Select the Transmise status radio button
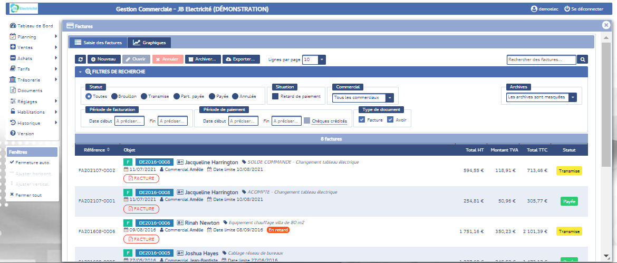Image resolution: width=617 pixels, height=263 pixels. coord(144,96)
